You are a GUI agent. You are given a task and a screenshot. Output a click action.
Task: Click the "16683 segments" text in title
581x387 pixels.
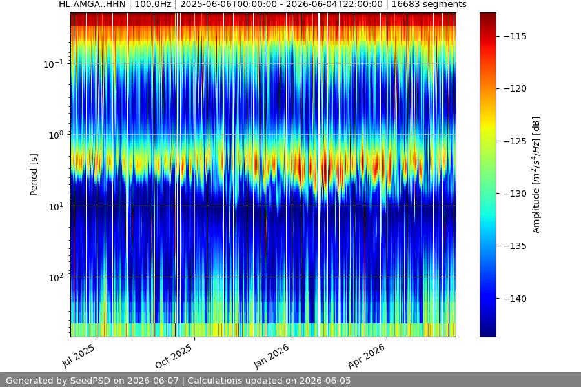(429, 5)
